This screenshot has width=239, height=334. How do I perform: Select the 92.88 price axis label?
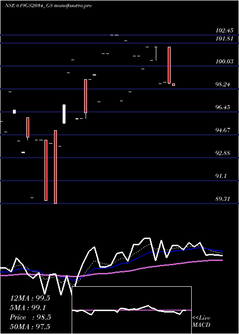(223, 153)
